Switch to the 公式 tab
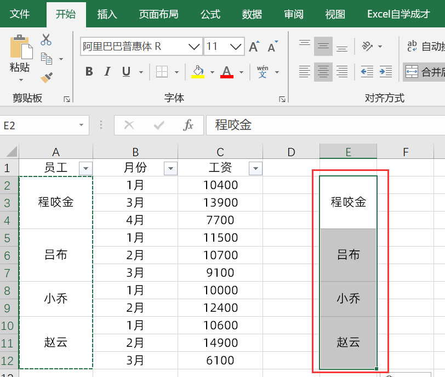 point(210,14)
